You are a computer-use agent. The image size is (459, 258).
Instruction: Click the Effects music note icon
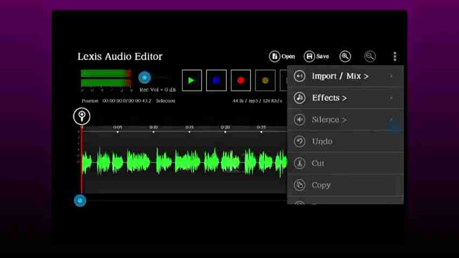[299, 98]
